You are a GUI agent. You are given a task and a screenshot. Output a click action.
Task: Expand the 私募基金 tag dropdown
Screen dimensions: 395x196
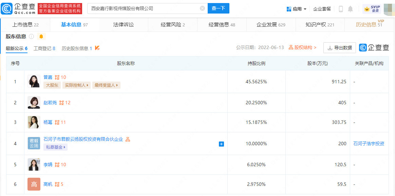tap(55, 147)
